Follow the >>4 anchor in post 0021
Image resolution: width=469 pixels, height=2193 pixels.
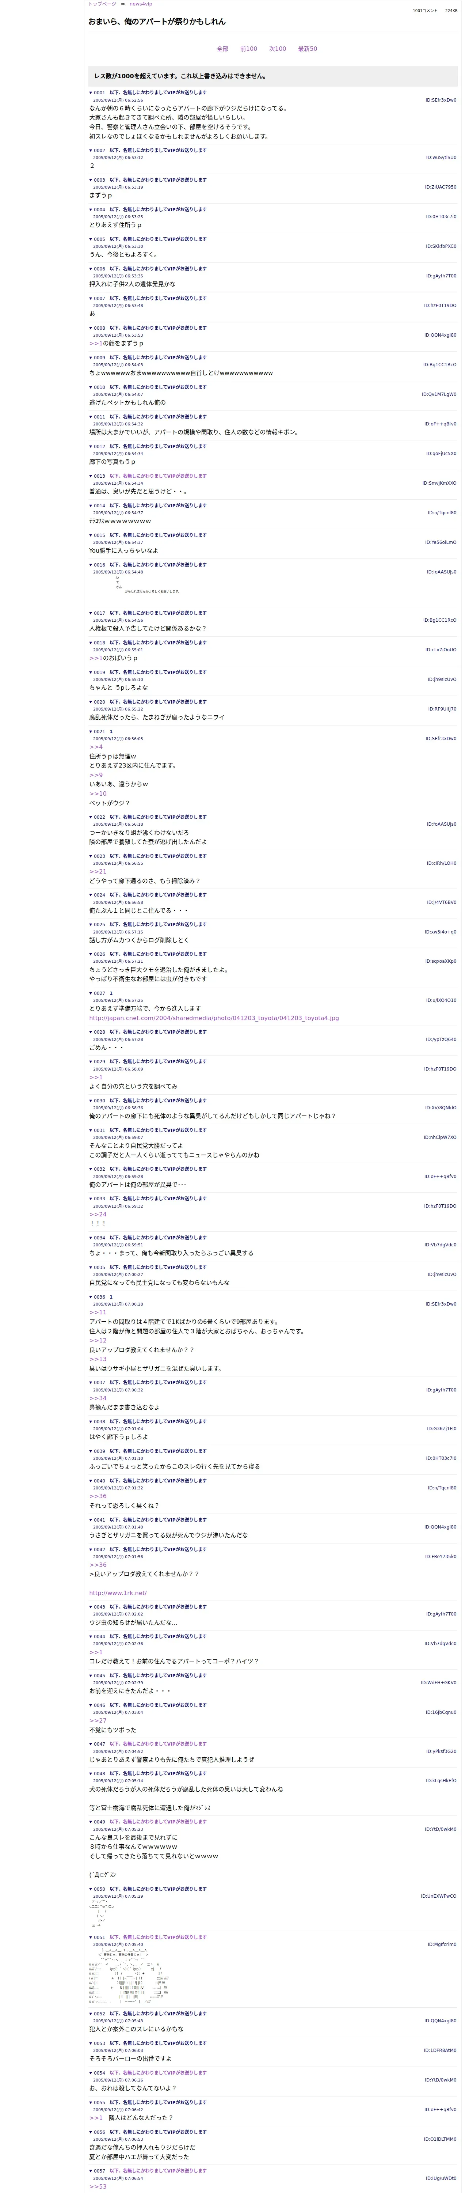pos(95,747)
